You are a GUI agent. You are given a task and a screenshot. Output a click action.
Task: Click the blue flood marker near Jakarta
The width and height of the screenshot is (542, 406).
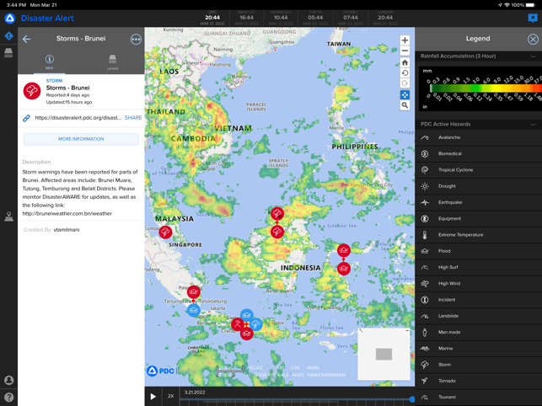[x=194, y=310]
